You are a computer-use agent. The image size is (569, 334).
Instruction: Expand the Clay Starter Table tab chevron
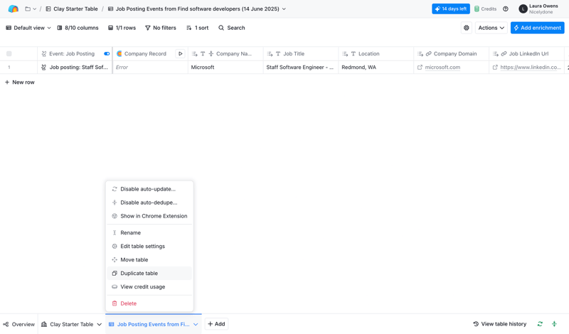click(x=99, y=324)
